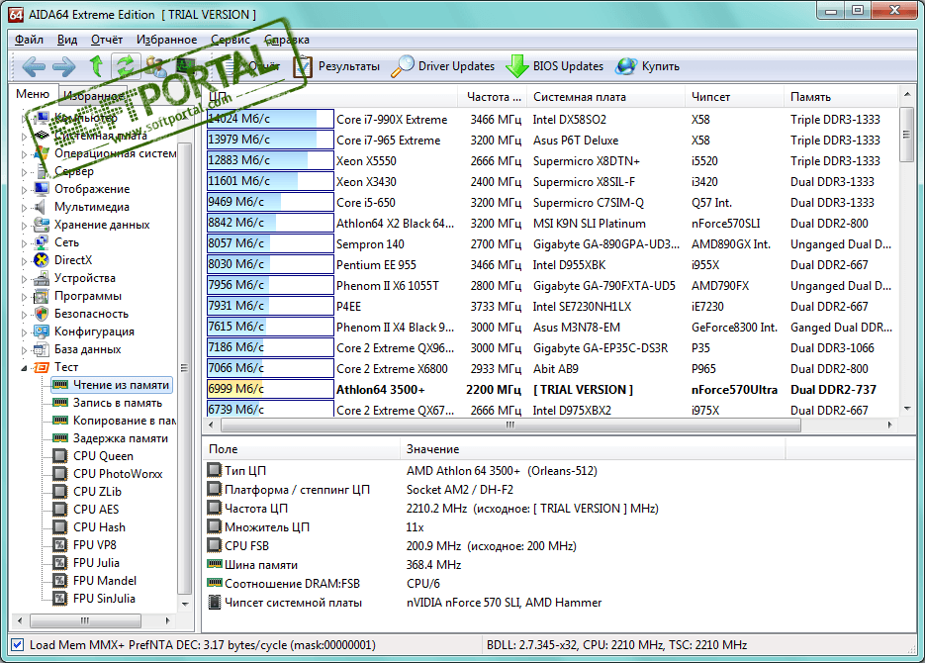925x663 pixels.
Task: Click the chip icon beside CPU FSB
Action: coord(214,545)
